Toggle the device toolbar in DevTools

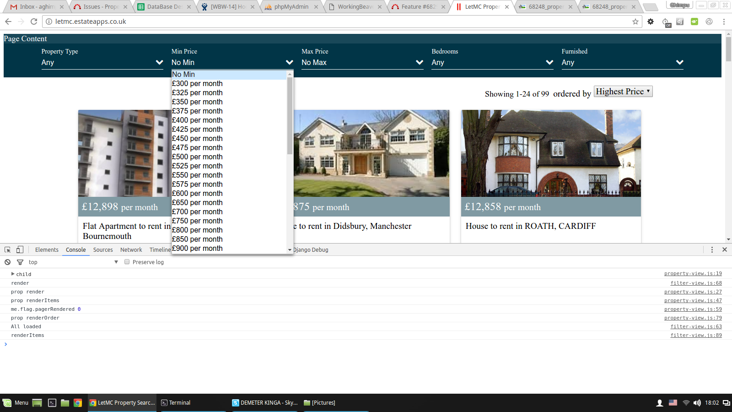point(20,249)
